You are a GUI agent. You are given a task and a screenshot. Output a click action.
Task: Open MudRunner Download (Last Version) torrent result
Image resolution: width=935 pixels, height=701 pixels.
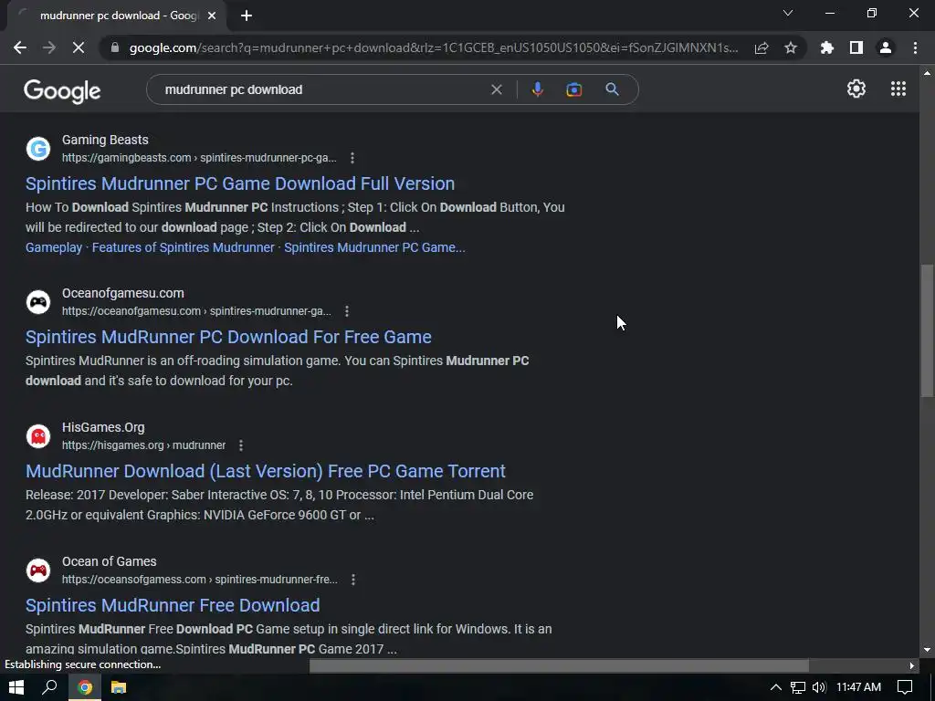266,471
